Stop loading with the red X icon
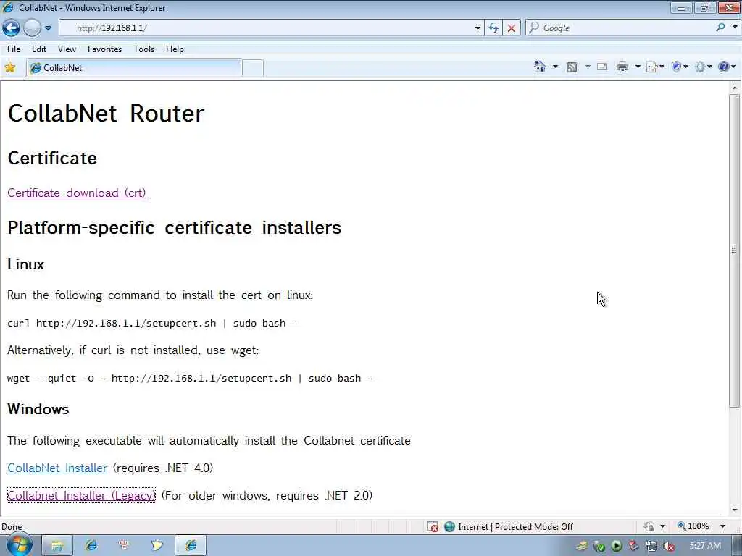Viewport: 742px width, 556px height. (512, 28)
